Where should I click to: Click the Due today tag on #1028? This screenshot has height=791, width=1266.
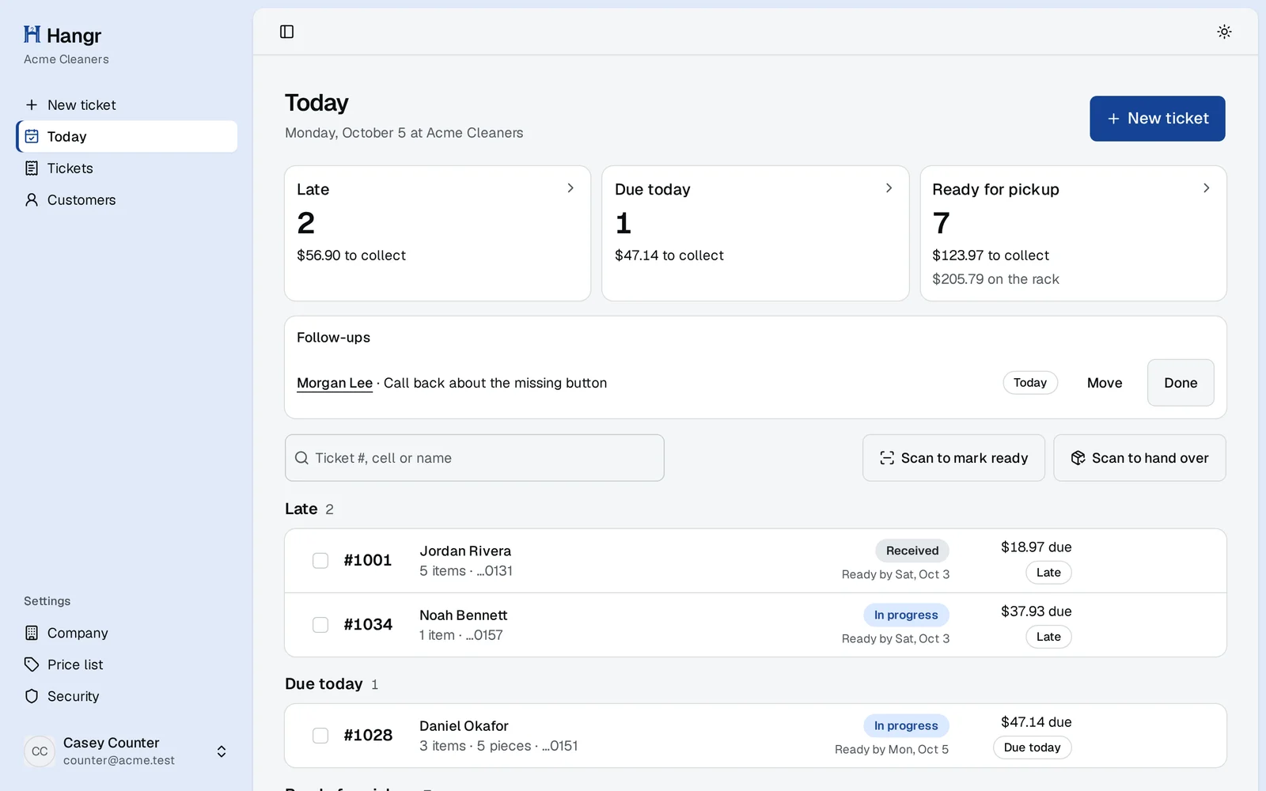point(1032,747)
